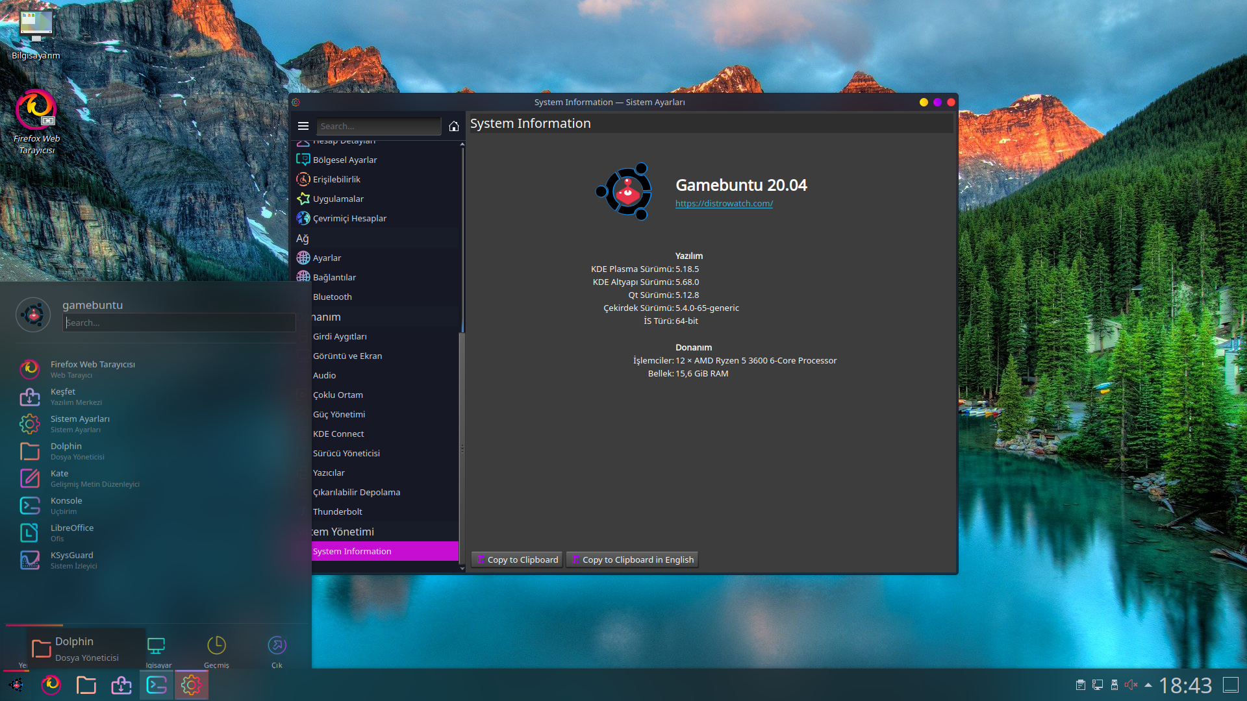Follow the distrowatch.com link

pos(724,203)
